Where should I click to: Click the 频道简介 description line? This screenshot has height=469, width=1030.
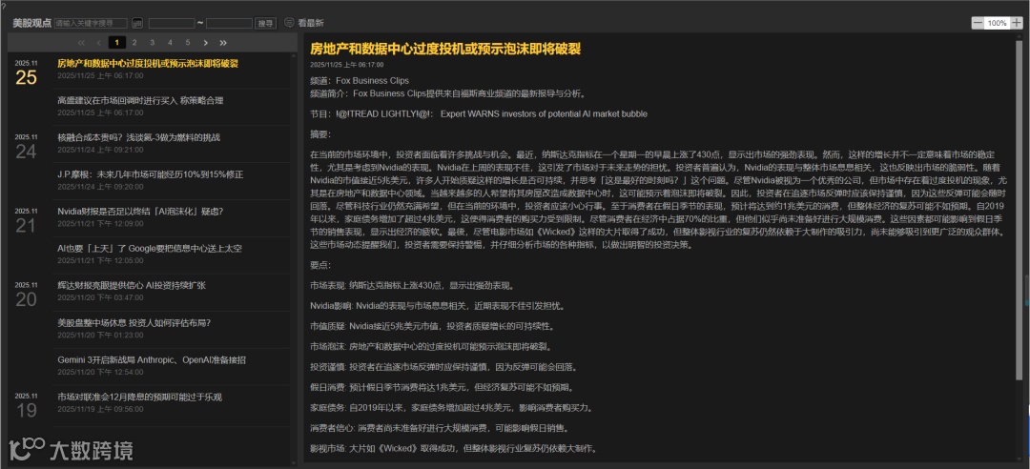point(447,93)
